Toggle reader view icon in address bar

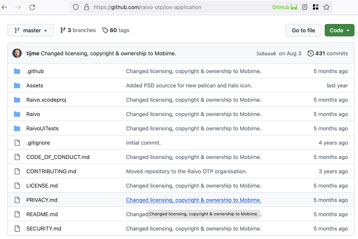(305, 7)
